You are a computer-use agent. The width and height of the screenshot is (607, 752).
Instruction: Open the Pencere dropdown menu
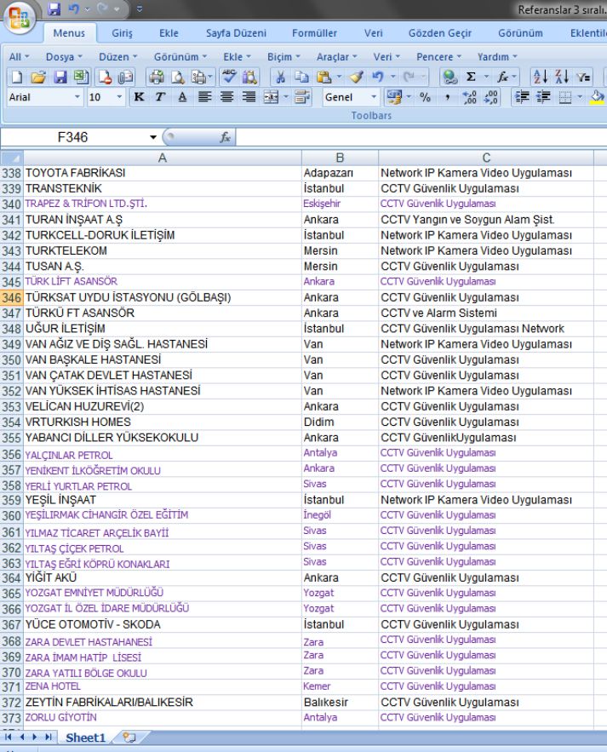438,57
